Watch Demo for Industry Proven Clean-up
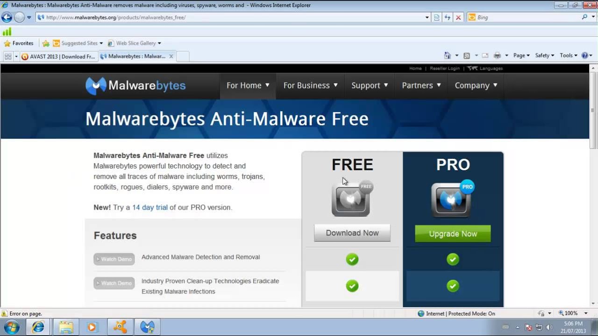The height and width of the screenshot is (336, 598). click(x=114, y=283)
